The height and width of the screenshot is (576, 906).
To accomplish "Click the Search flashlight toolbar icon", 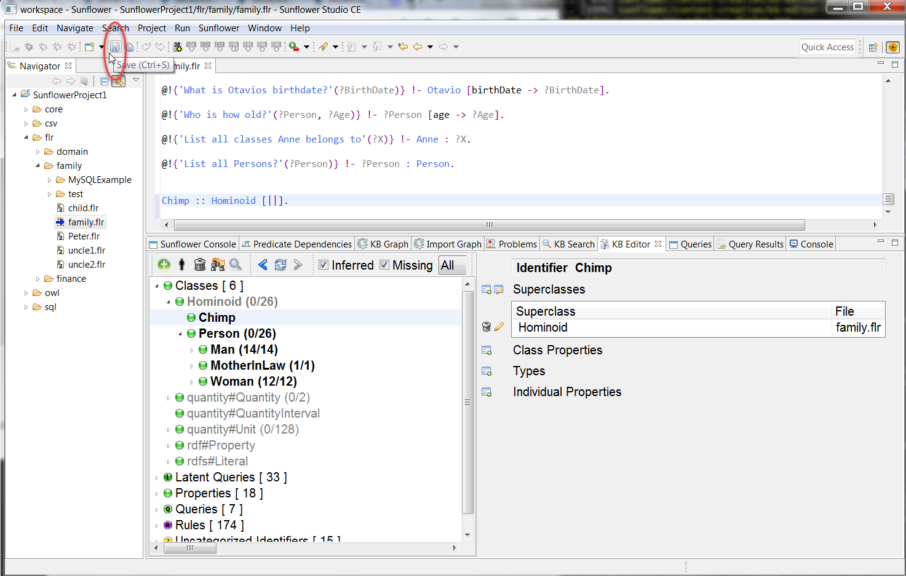I will (323, 47).
